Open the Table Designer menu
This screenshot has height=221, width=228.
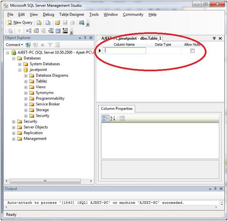tap(72, 14)
